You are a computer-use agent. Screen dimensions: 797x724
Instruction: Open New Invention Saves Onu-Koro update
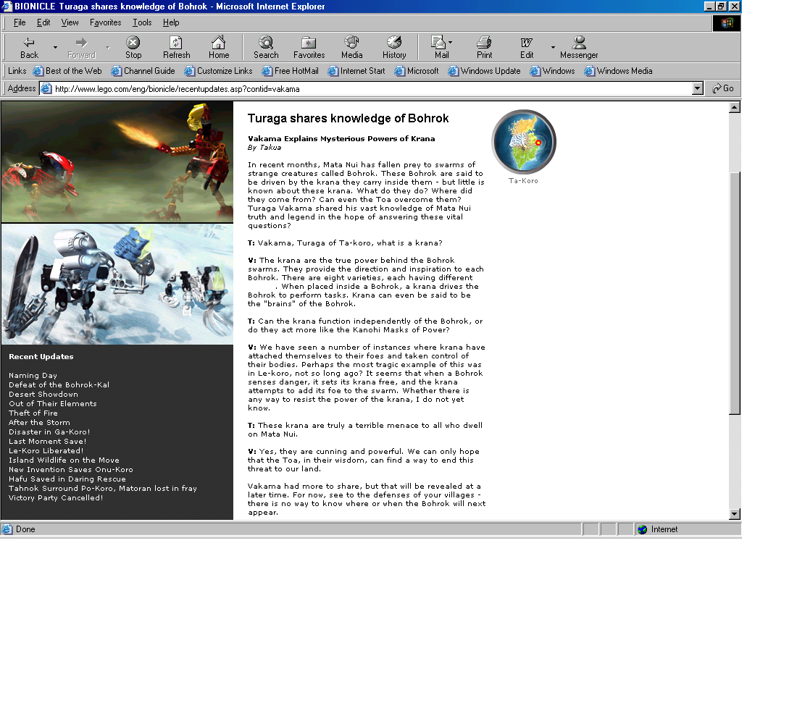tap(71, 469)
